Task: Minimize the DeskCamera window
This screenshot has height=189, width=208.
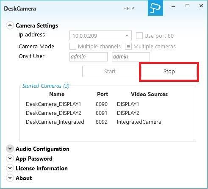Action: pos(173,6)
